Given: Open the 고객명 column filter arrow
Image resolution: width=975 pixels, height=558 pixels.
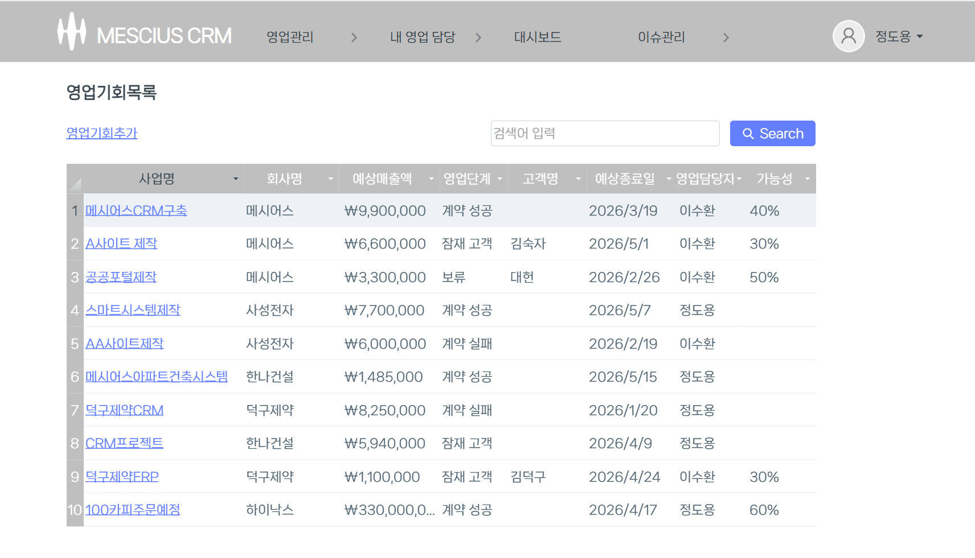Looking at the screenshot, I should 579,179.
